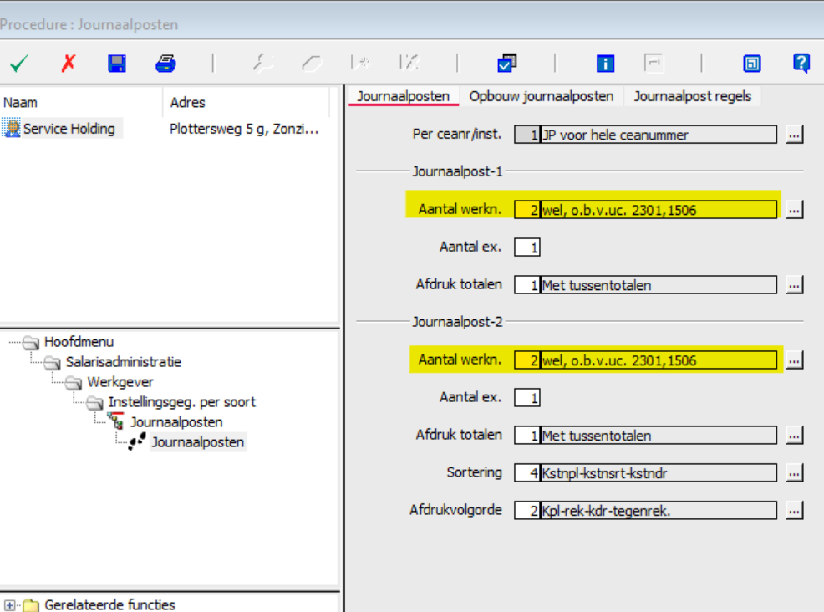Select the highlighted Journaalposten leaf node

[197, 442]
